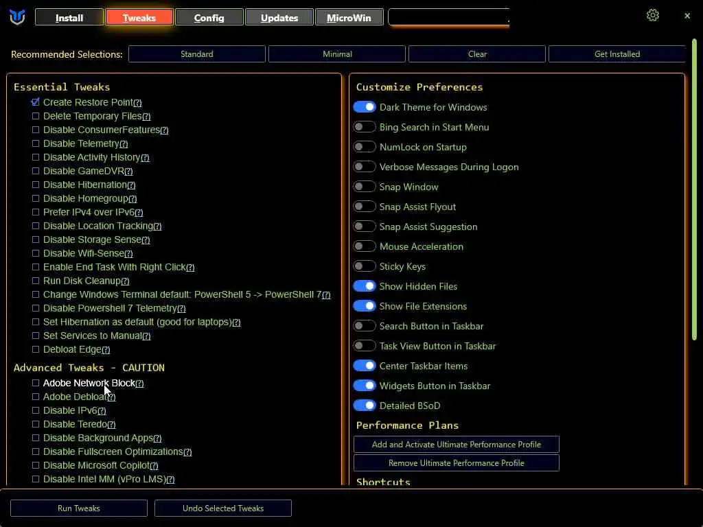Toggle Mouse Acceleration switch

tap(364, 246)
